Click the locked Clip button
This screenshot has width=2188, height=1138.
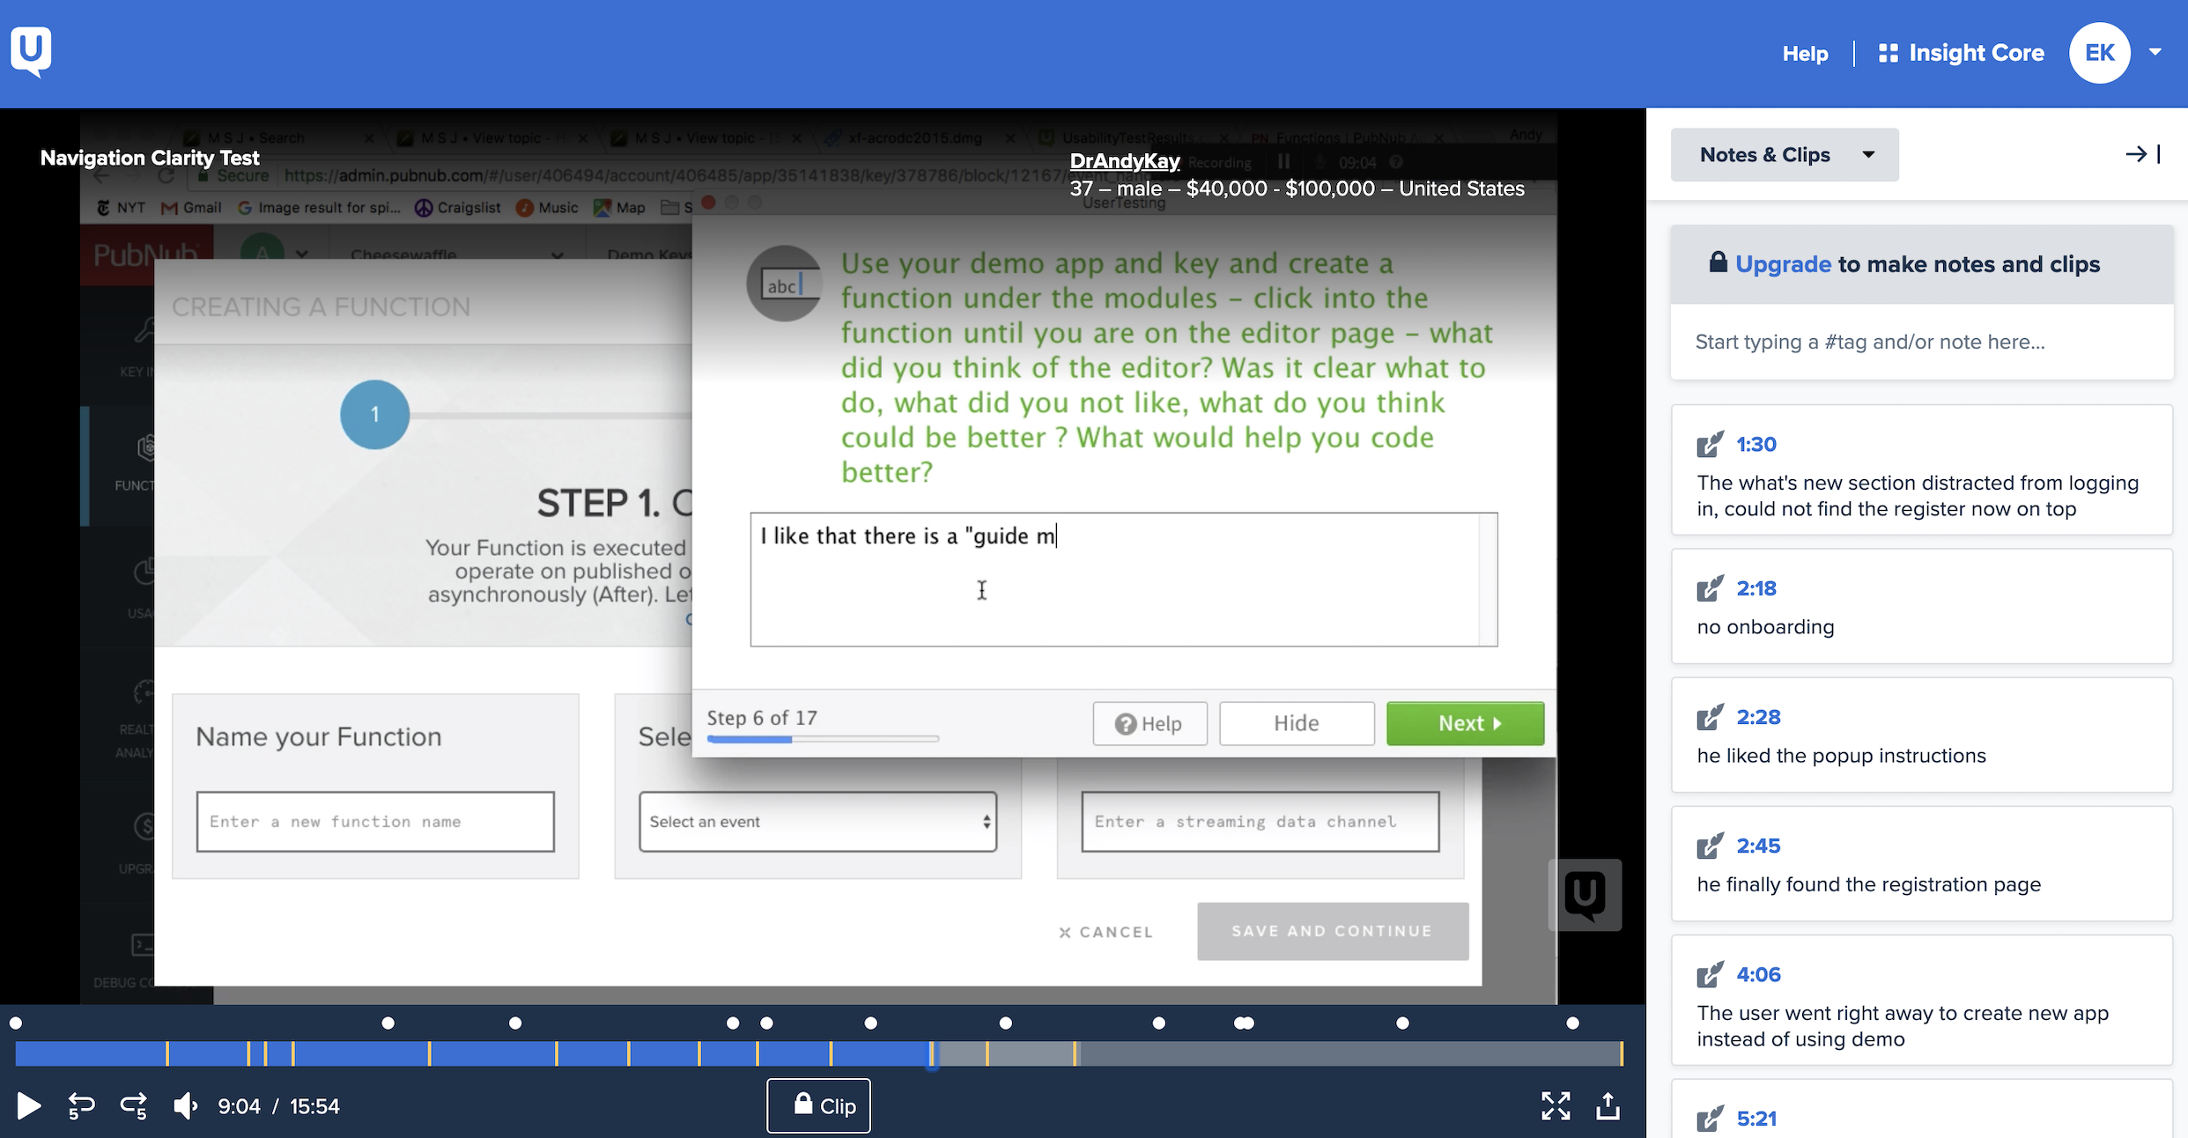point(818,1105)
